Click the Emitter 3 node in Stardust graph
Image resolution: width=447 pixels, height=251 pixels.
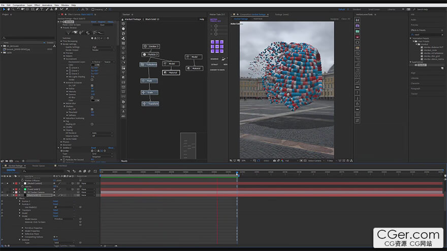pyautogui.click(x=151, y=46)
